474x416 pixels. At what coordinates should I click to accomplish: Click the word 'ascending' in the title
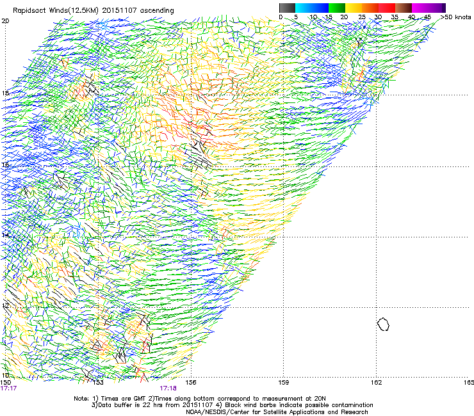(x=156, y=11)
